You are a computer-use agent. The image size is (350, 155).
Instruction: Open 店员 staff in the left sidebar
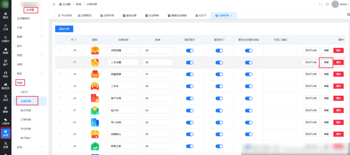[5, 98]
